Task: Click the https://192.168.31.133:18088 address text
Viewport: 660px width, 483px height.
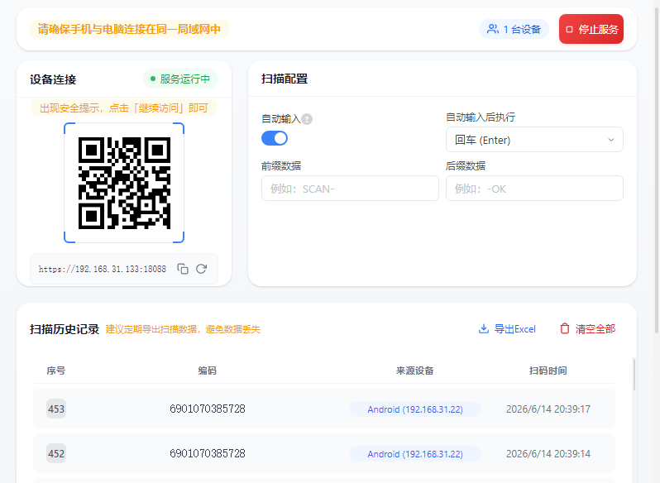Action: (x=103, y=269)
